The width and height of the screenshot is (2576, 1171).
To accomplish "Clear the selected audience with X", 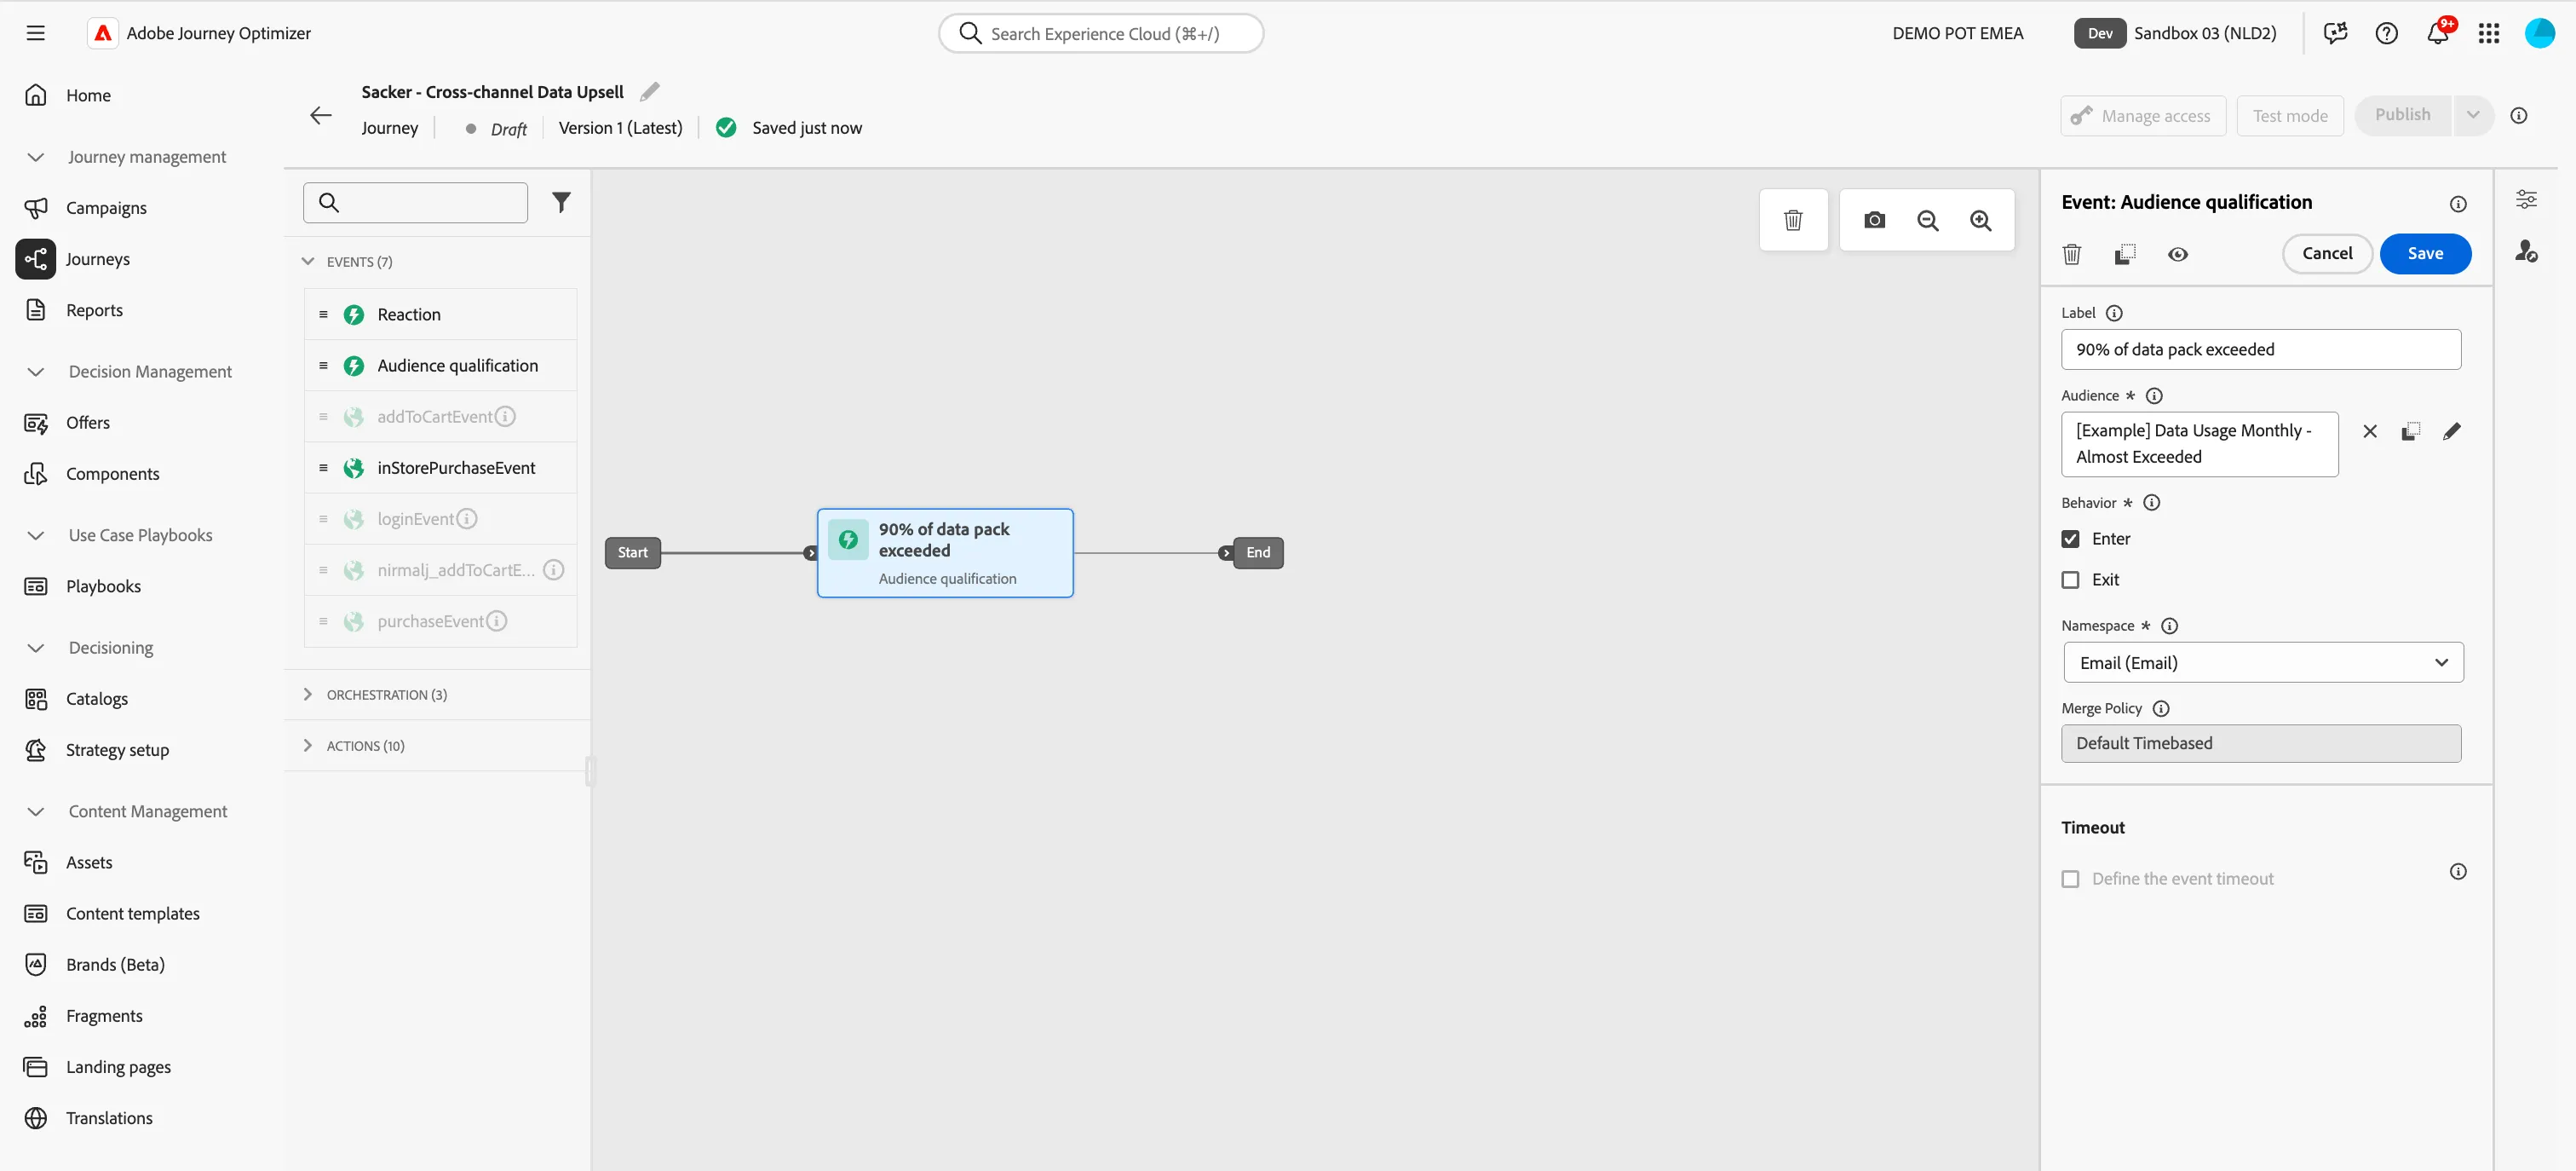I will tap(2370, 431).
